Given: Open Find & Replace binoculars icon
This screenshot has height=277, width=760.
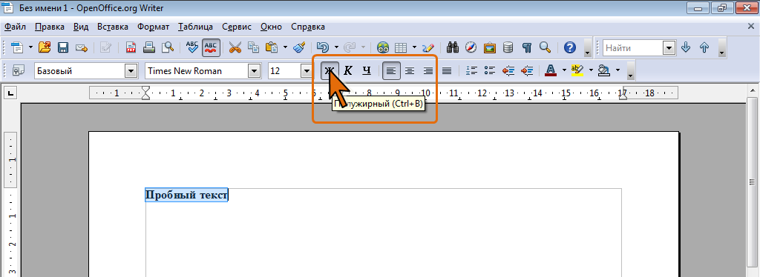Looking at the screenshot, I should pos(453,47).
